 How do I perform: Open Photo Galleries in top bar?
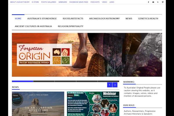[49, 2]
